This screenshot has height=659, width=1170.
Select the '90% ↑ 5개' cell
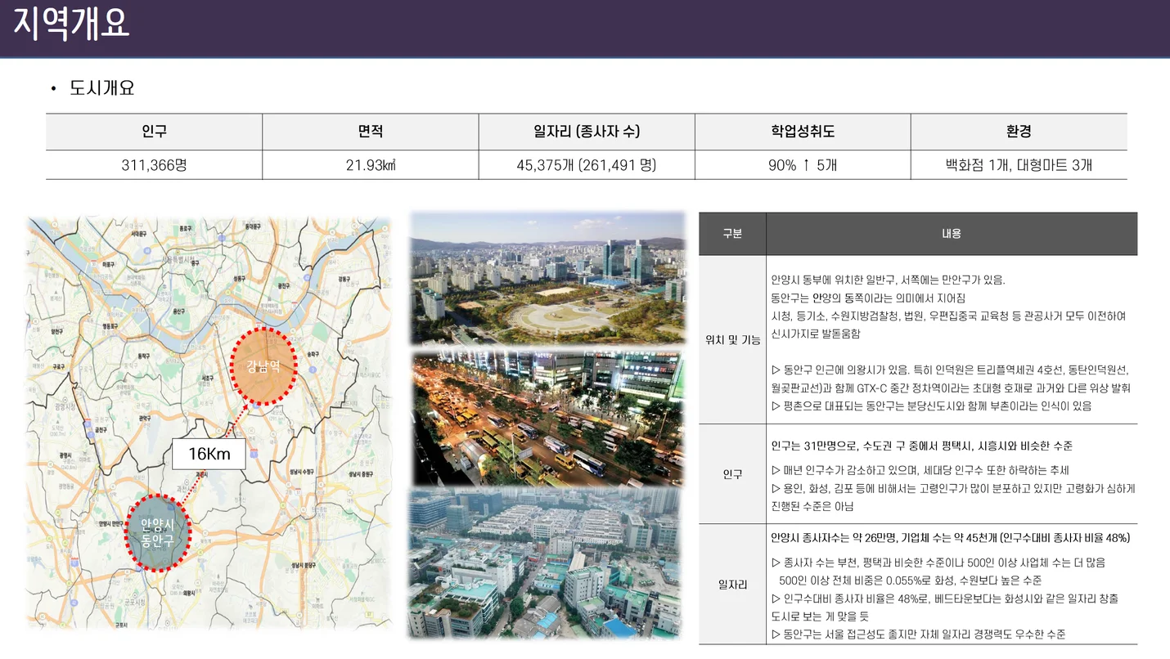pos(803,165)
